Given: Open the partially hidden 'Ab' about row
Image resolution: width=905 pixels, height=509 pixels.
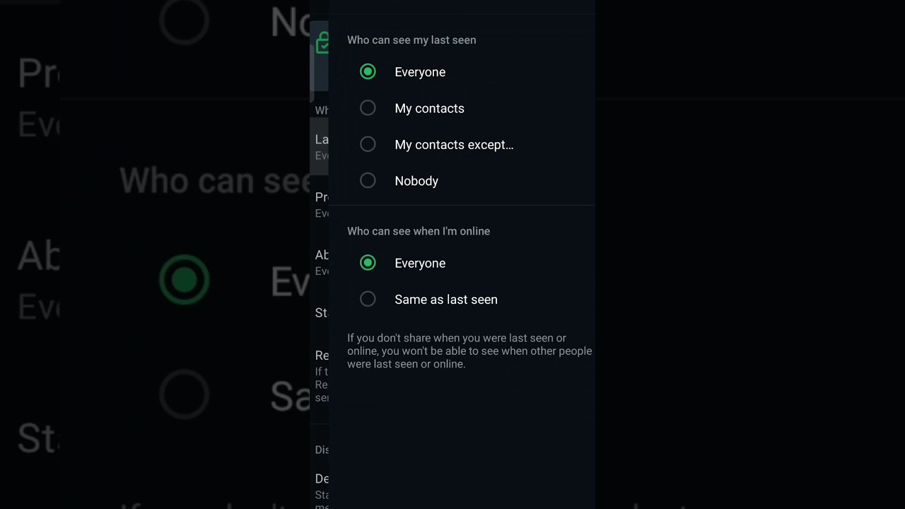Looking at the screenshot, I should pyautogui.click(x=321, y=262).
